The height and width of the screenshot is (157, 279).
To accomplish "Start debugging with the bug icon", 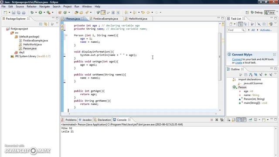I will (x=32, y=13).
